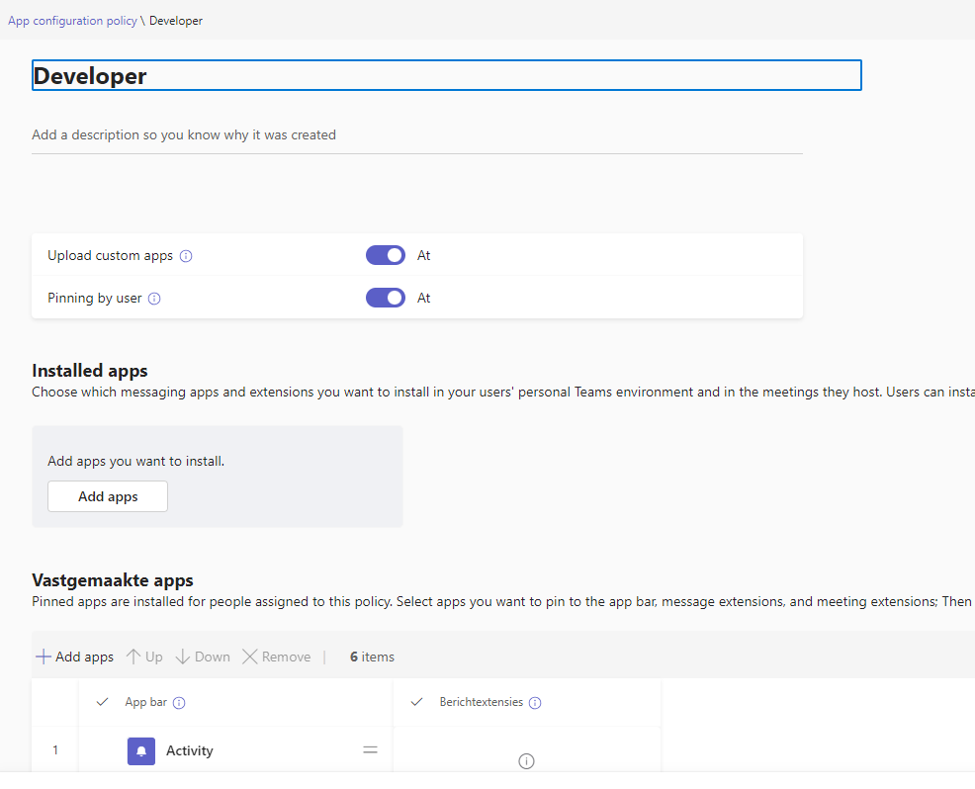Click the info icon in message extensions cell
The width and height of the screenshot is (975, 789).
pyautogui.click(x=526, y=760)
